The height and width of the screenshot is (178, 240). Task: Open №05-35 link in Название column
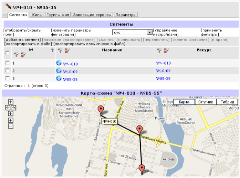click(x=70, y=79)
